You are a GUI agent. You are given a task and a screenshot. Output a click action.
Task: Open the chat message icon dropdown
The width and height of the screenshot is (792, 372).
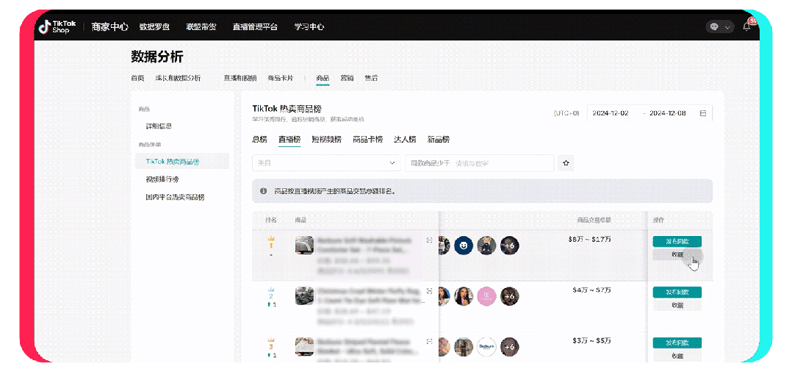pos(720,27)
